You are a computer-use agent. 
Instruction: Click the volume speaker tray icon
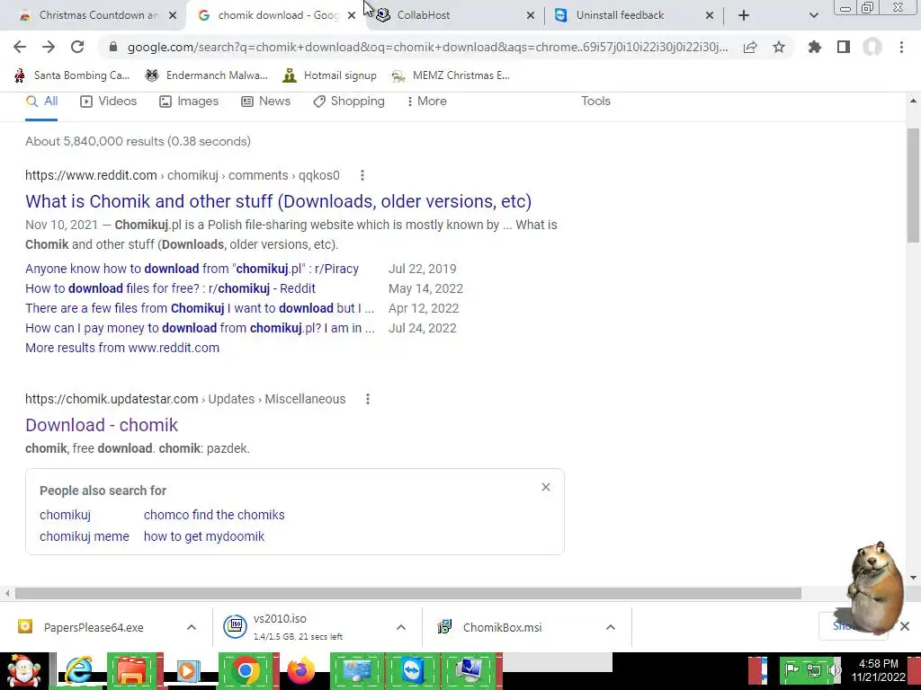pyautogui.click(x=835, y=670)
